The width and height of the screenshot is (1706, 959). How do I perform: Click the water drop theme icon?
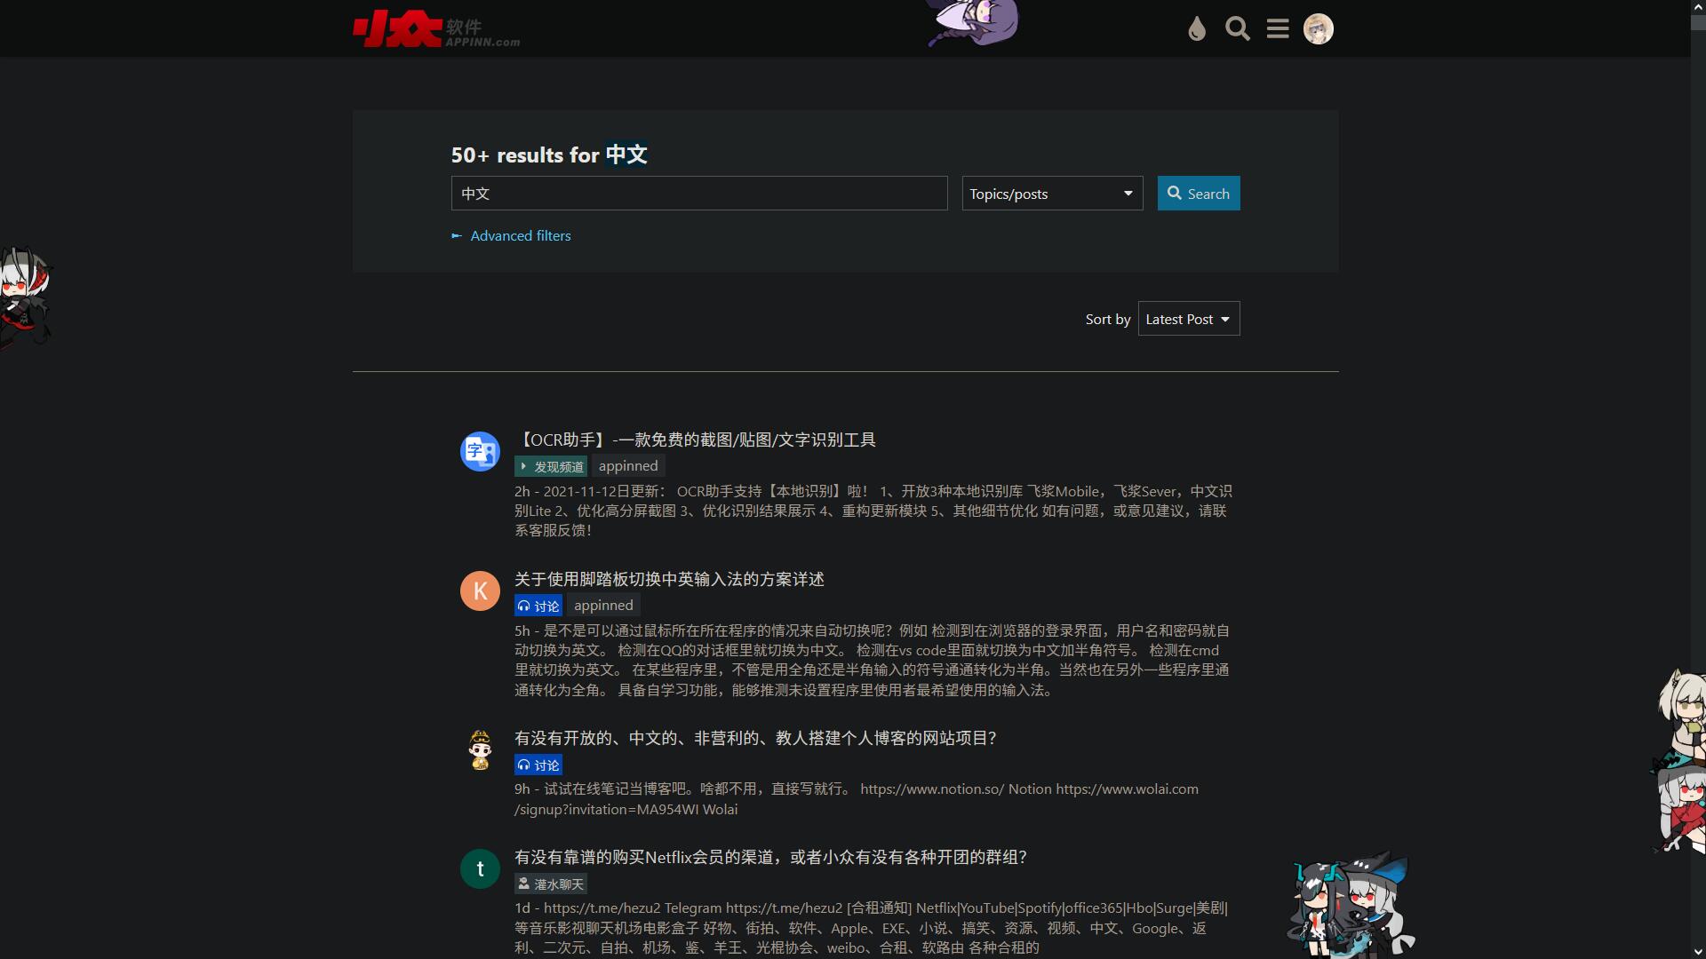click(x=1197, y=29)
